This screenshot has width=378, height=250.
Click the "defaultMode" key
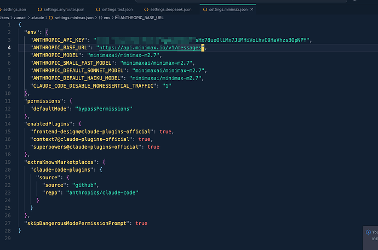point(50,109)
